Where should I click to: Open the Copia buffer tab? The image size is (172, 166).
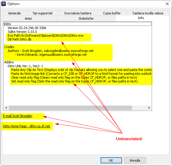(112, 13)
